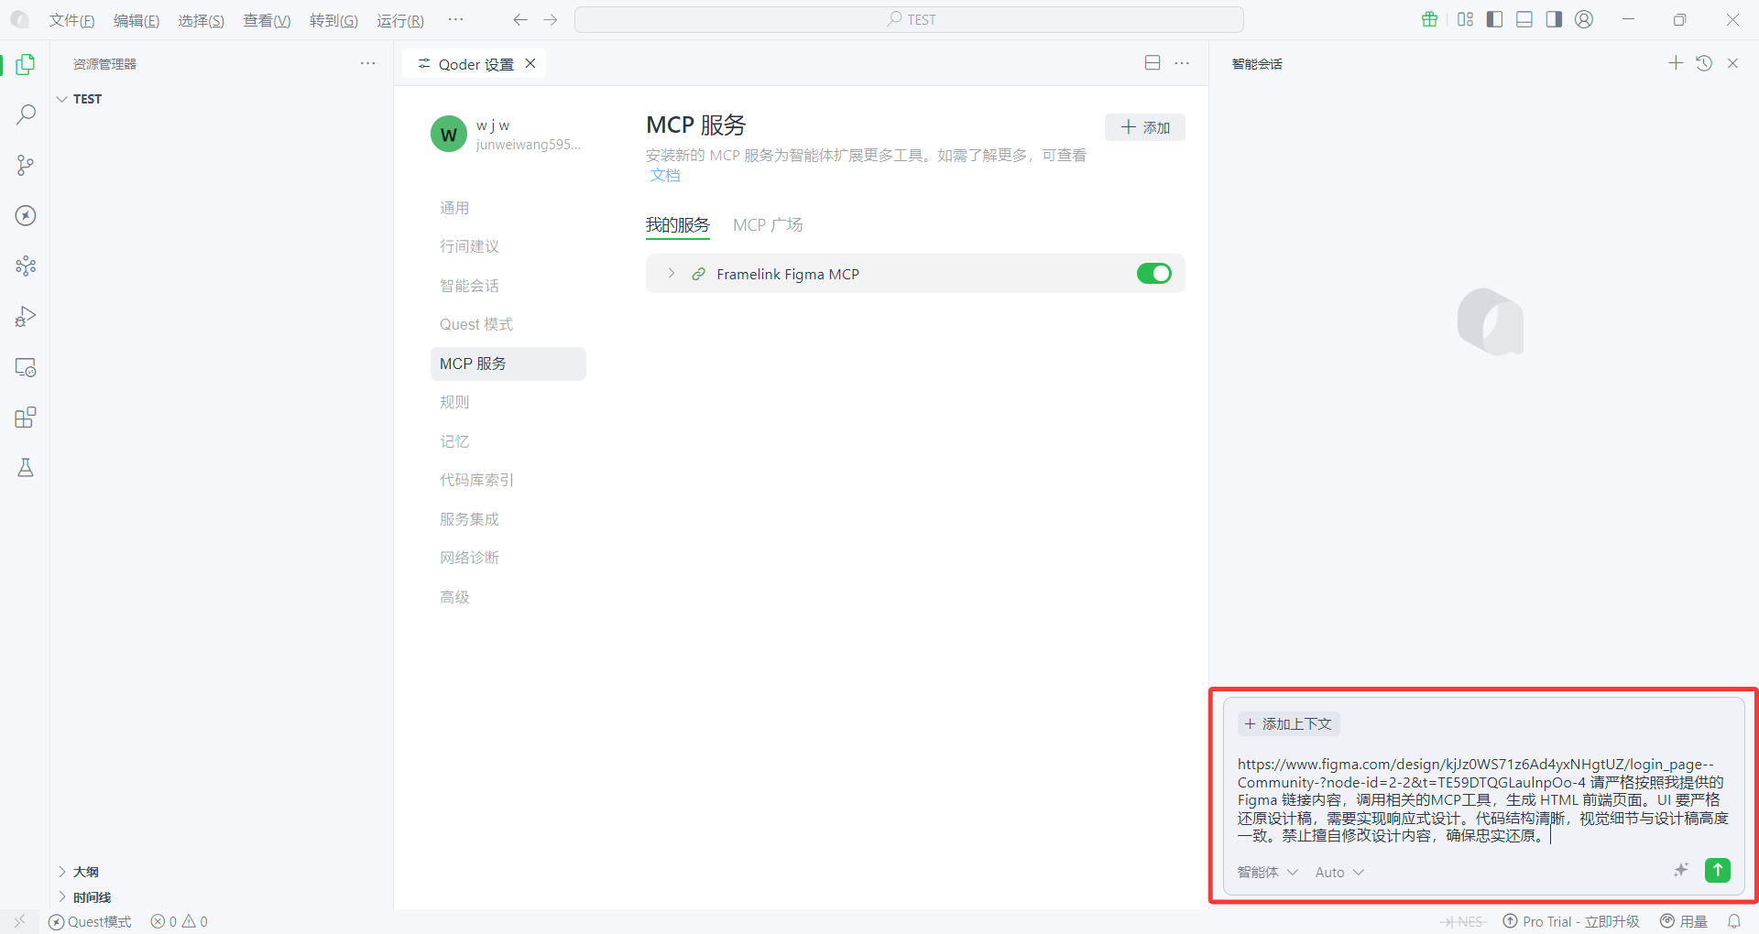1759x934 pixels.
Task: Close the Qoder 设置 tab
Action: (x=530, y=63)
